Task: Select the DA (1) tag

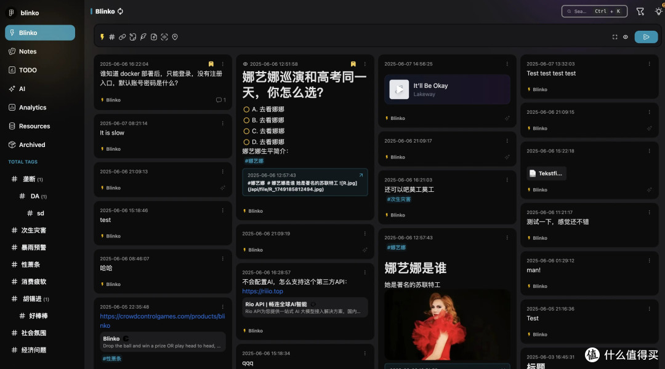Action: pyautogui.click(x=38, y=196)
